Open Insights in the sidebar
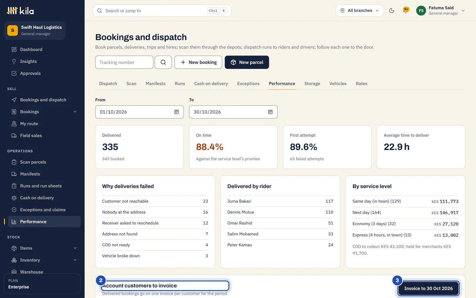This screenshot has width=476, height=298. (44, 61)
